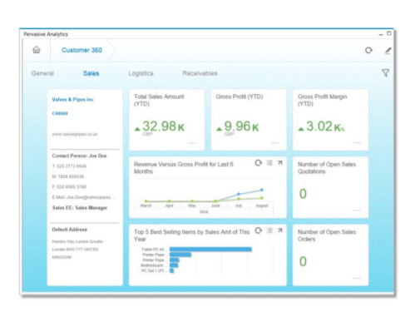Click the Pervasive Analytics window title
Viewport: 415px width, 317px height.
(x=46, y=34)
